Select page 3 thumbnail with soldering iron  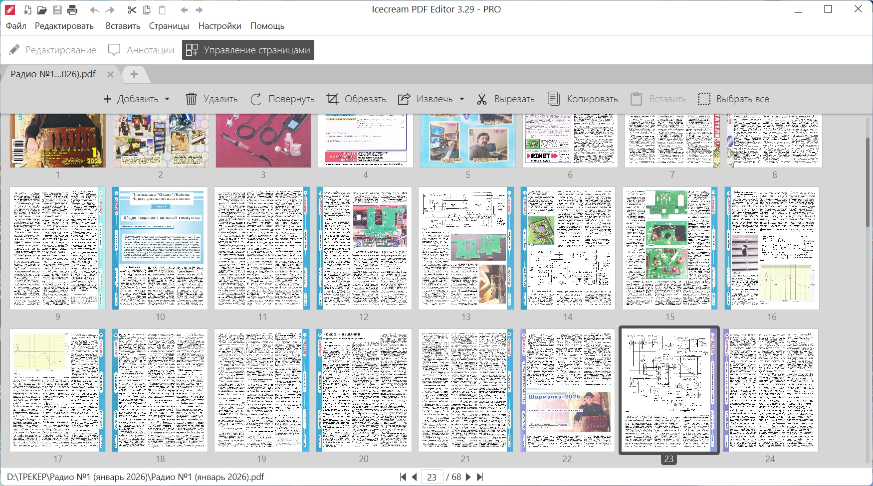click(263, 141)
